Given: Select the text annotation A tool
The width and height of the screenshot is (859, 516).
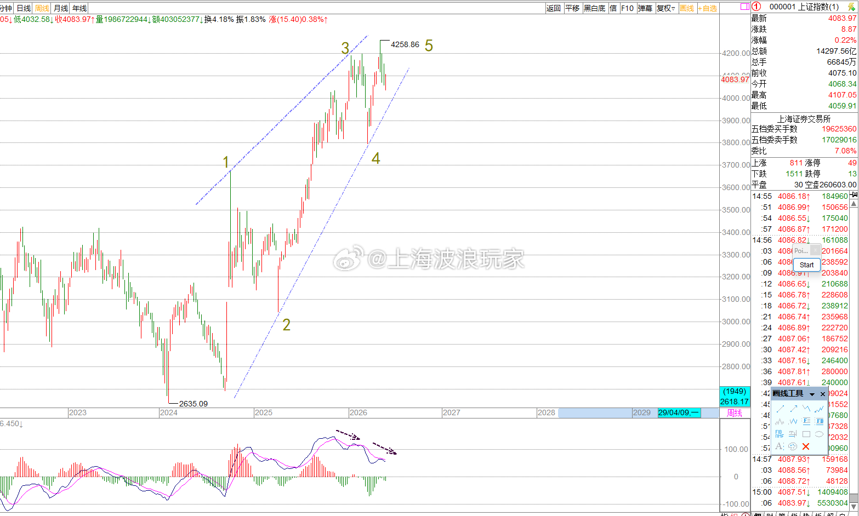Looking at the screenshot, I should point(780,446).
